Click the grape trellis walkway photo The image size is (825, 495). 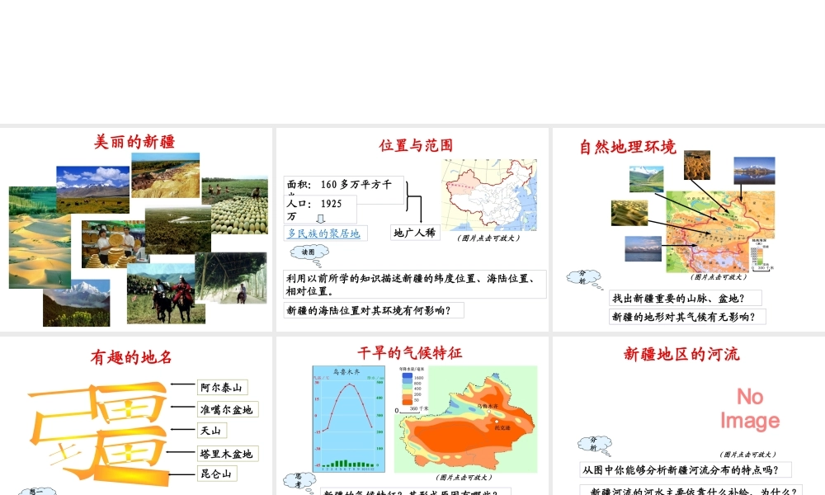click(x=231, y=278)
